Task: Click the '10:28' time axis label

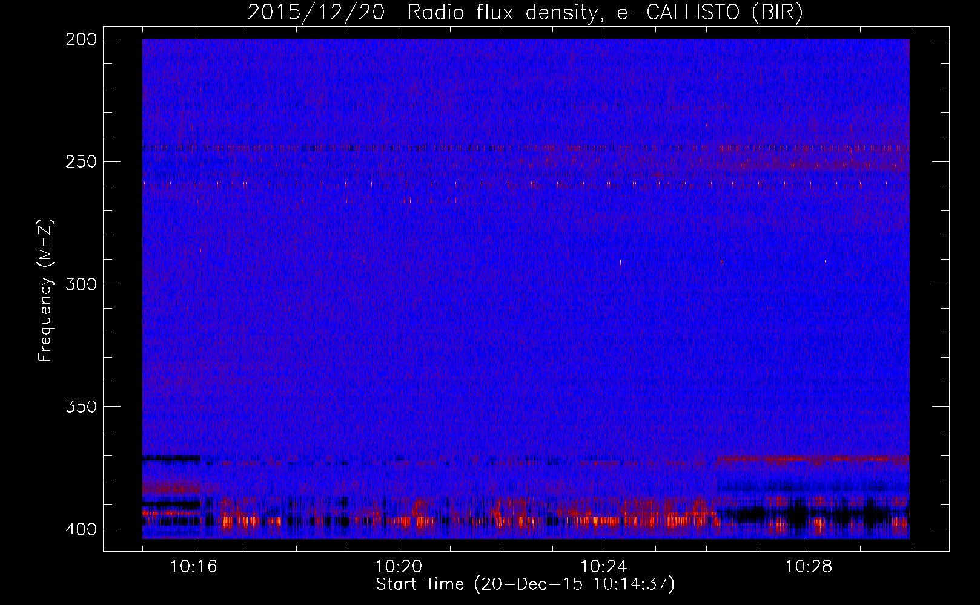Action: 809,567
